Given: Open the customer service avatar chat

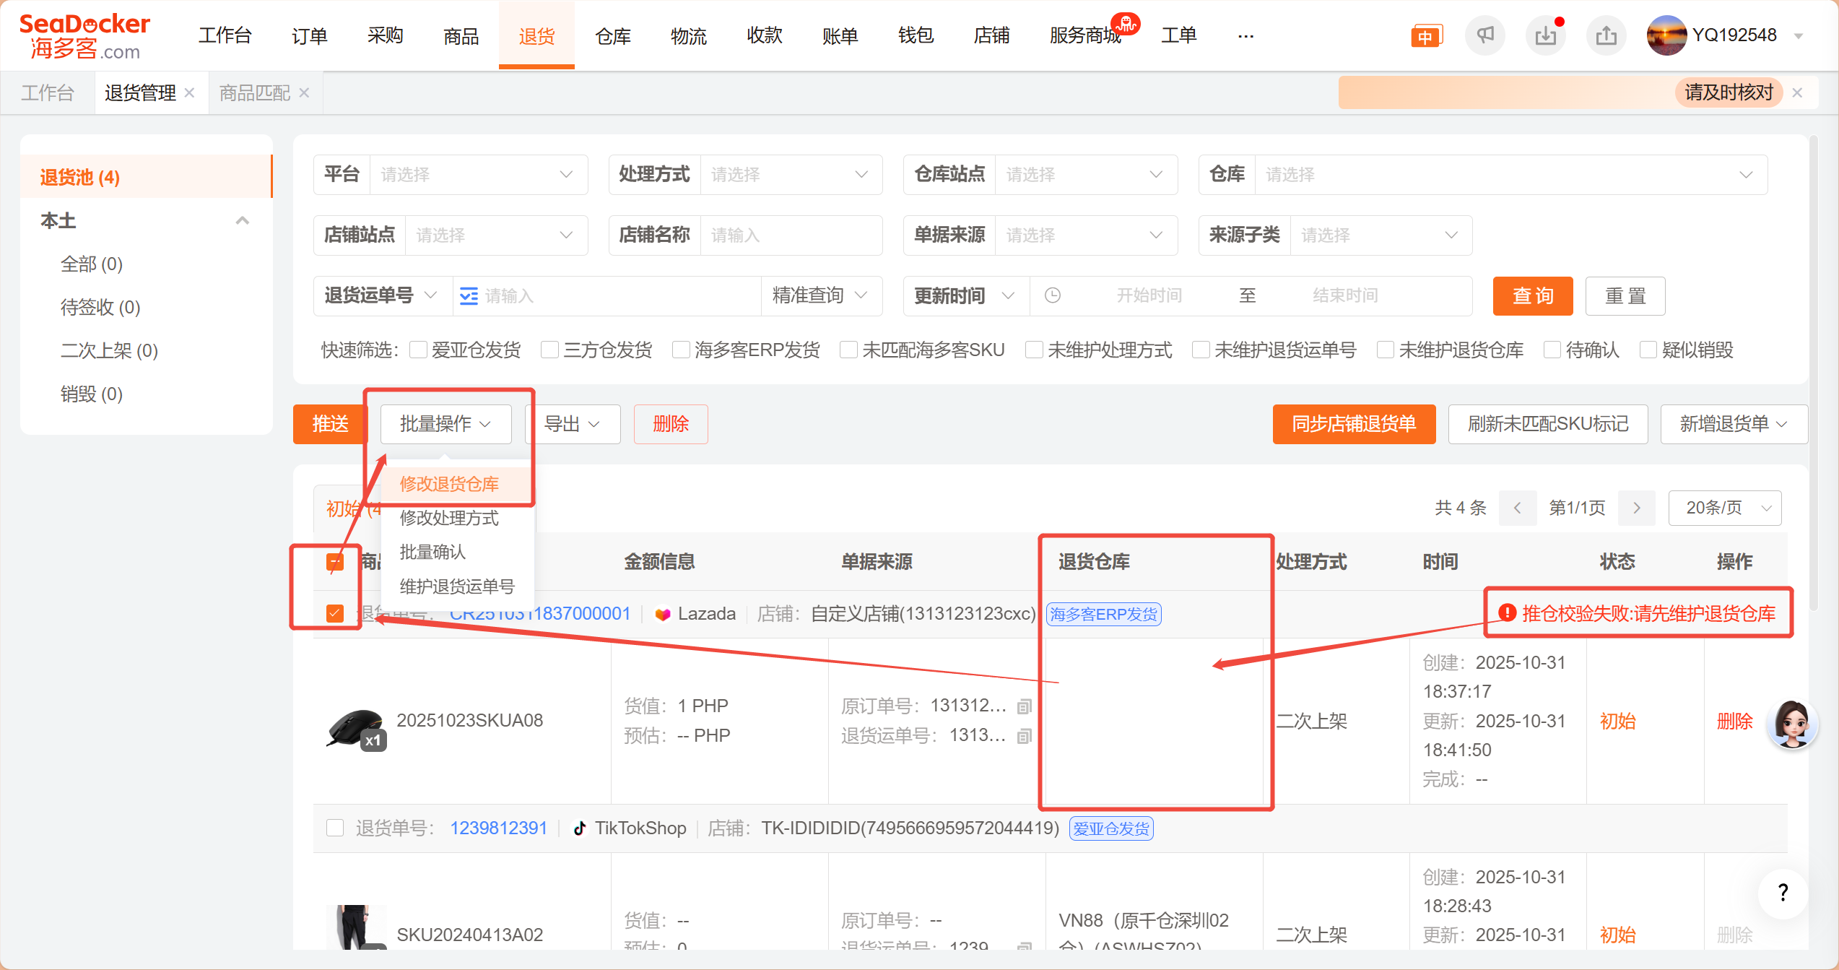Looking at the screenshot, I should 1792,723.
